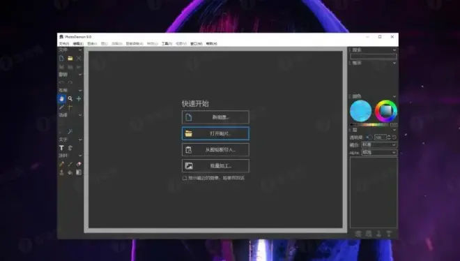Collapse the search panel chevron on right
This screenshot has width=460, height=261.
[394, 50]
